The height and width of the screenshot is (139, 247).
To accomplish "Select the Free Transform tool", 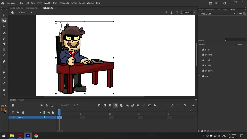I will (4, 21).
